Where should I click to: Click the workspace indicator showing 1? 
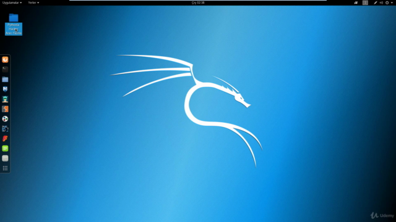(365, 2)
